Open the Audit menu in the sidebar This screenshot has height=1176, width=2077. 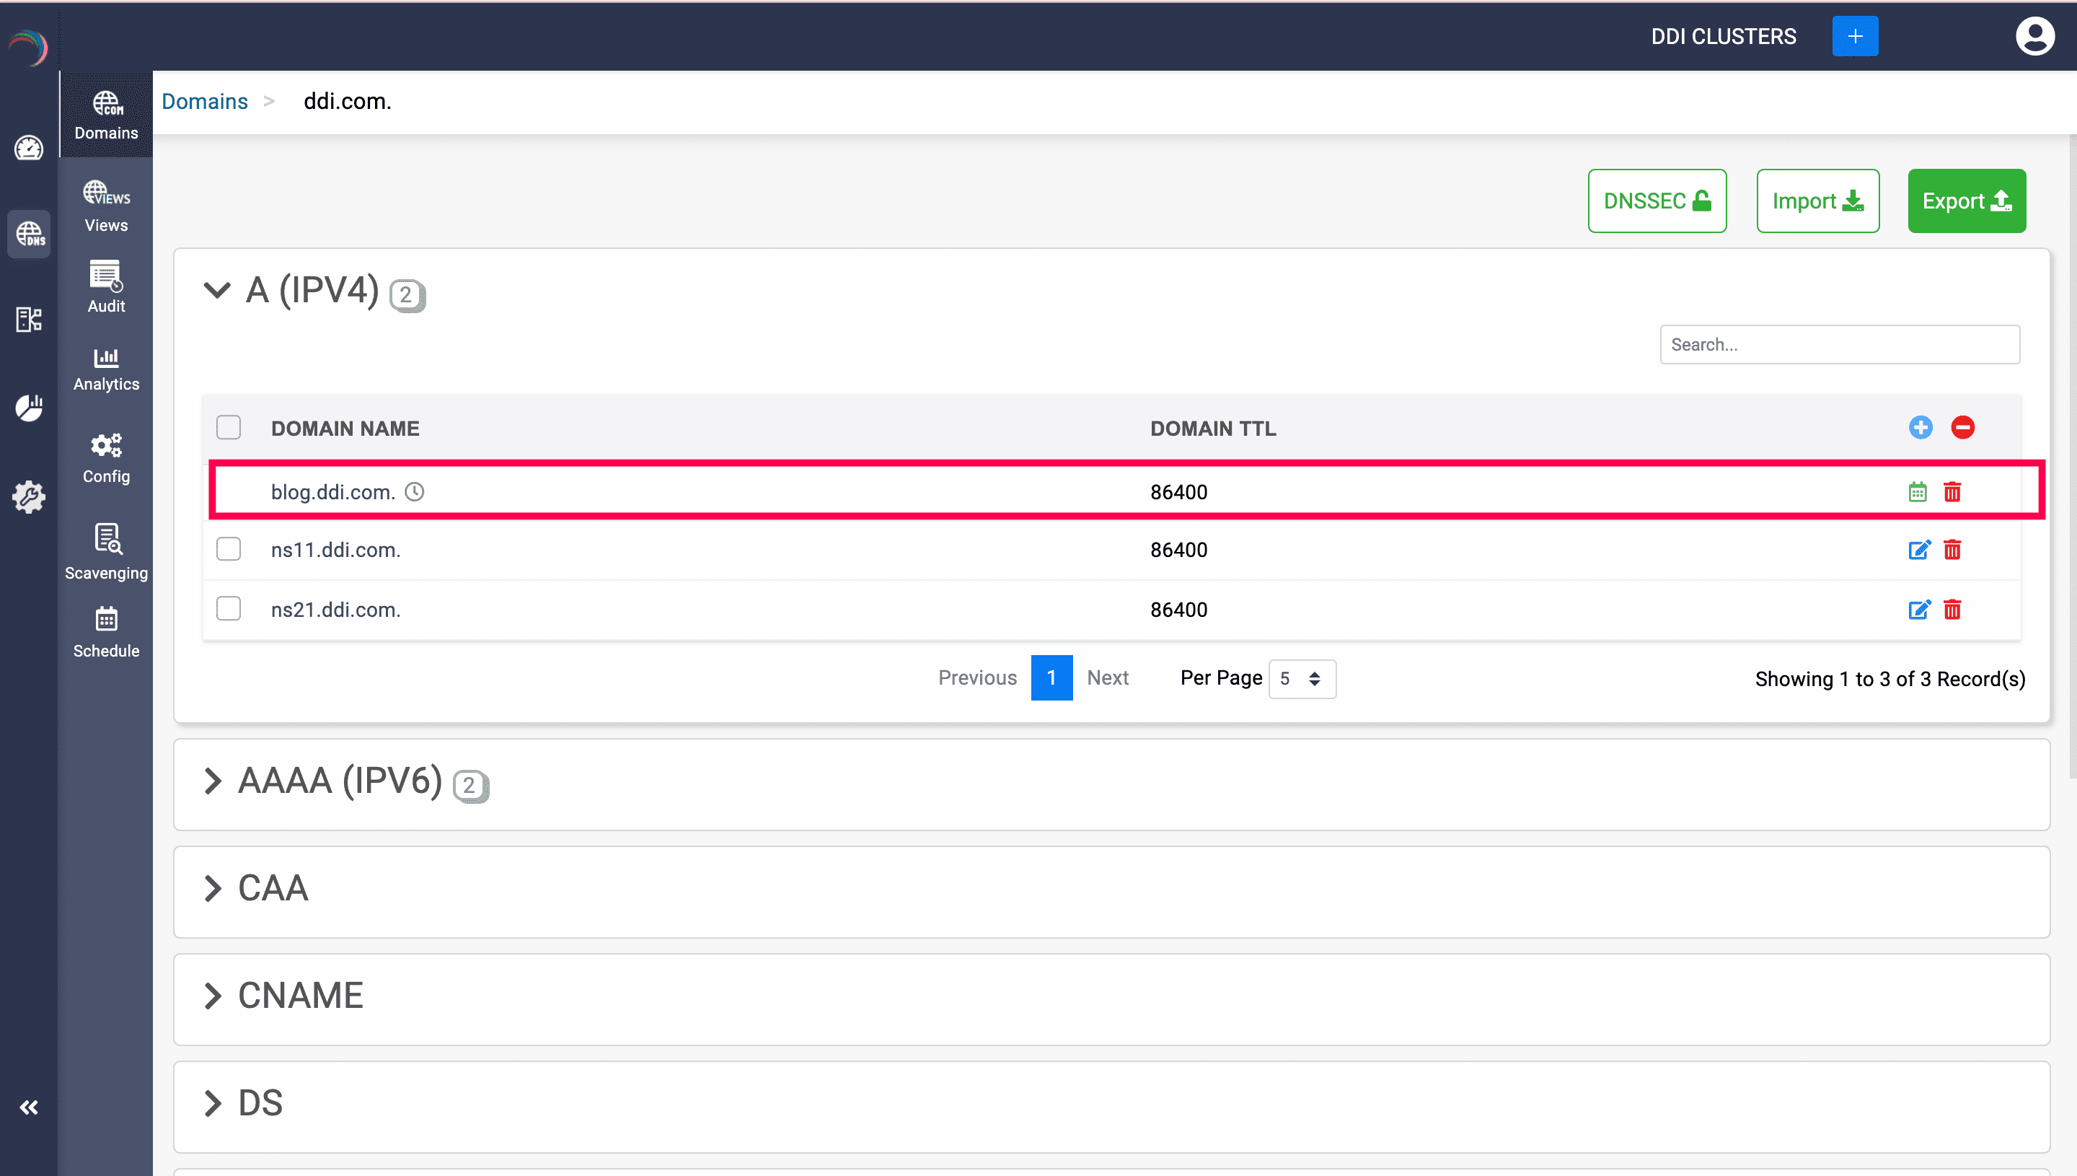click(106, 286)
